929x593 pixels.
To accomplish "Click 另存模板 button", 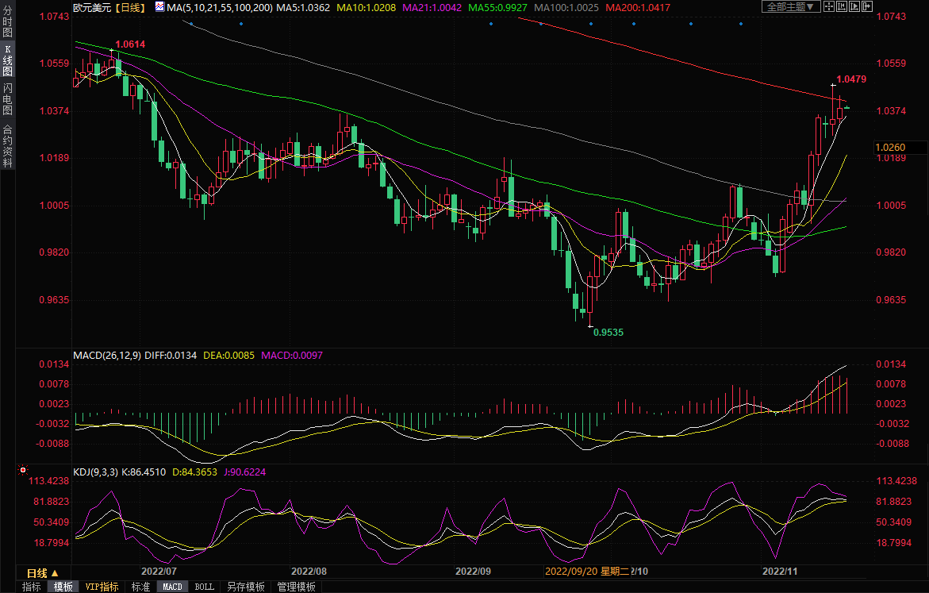I will (x=245, y=587).
